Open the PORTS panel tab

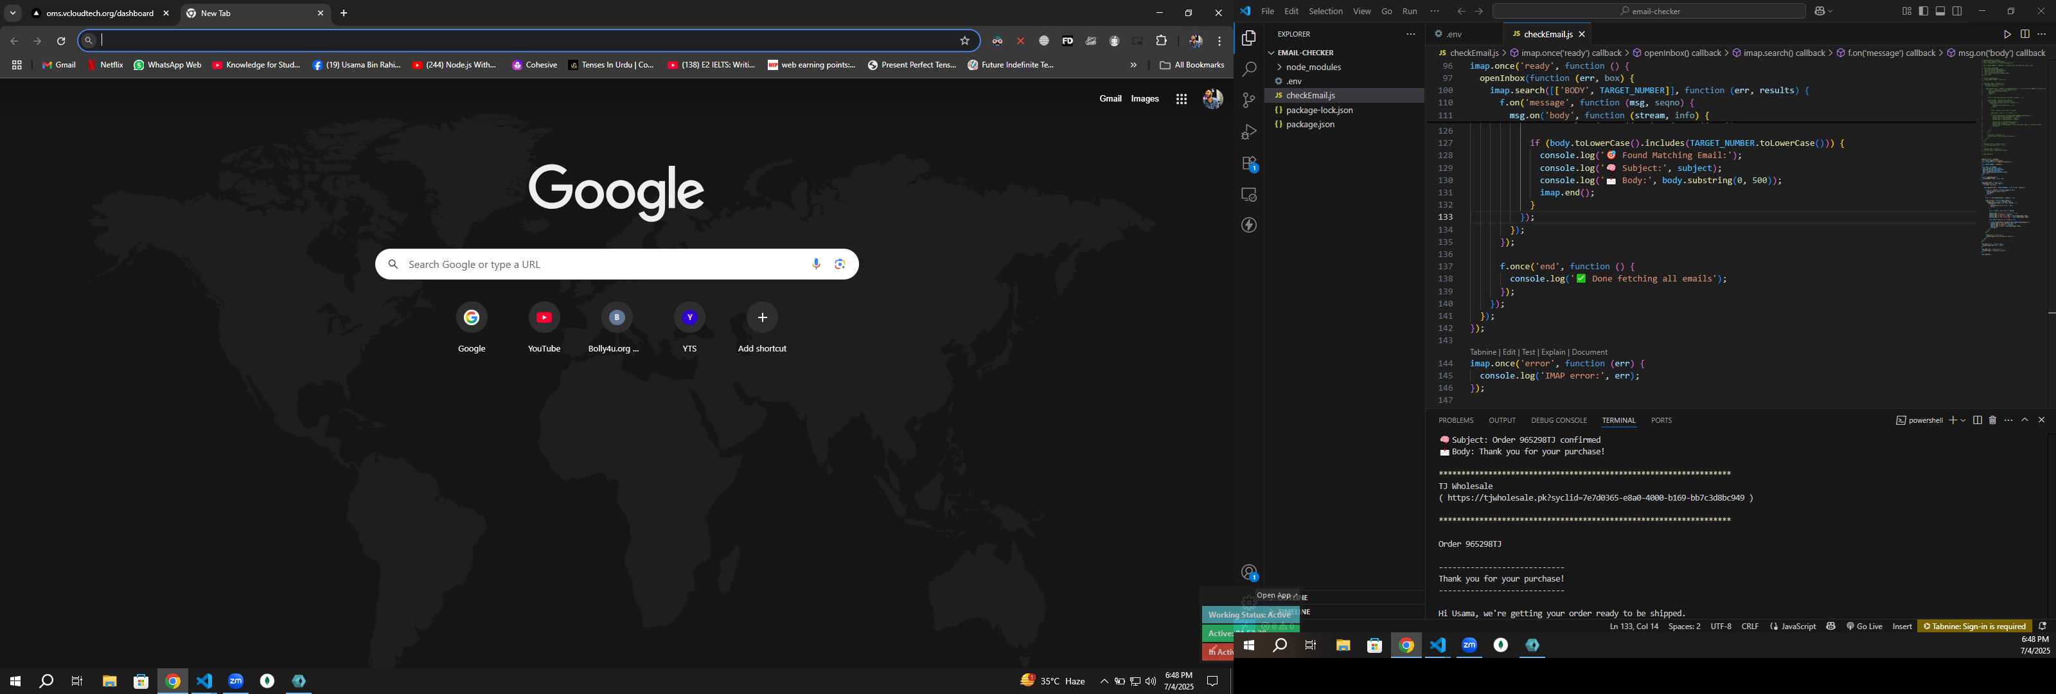pyautogui.click(x=1661, y=420)
